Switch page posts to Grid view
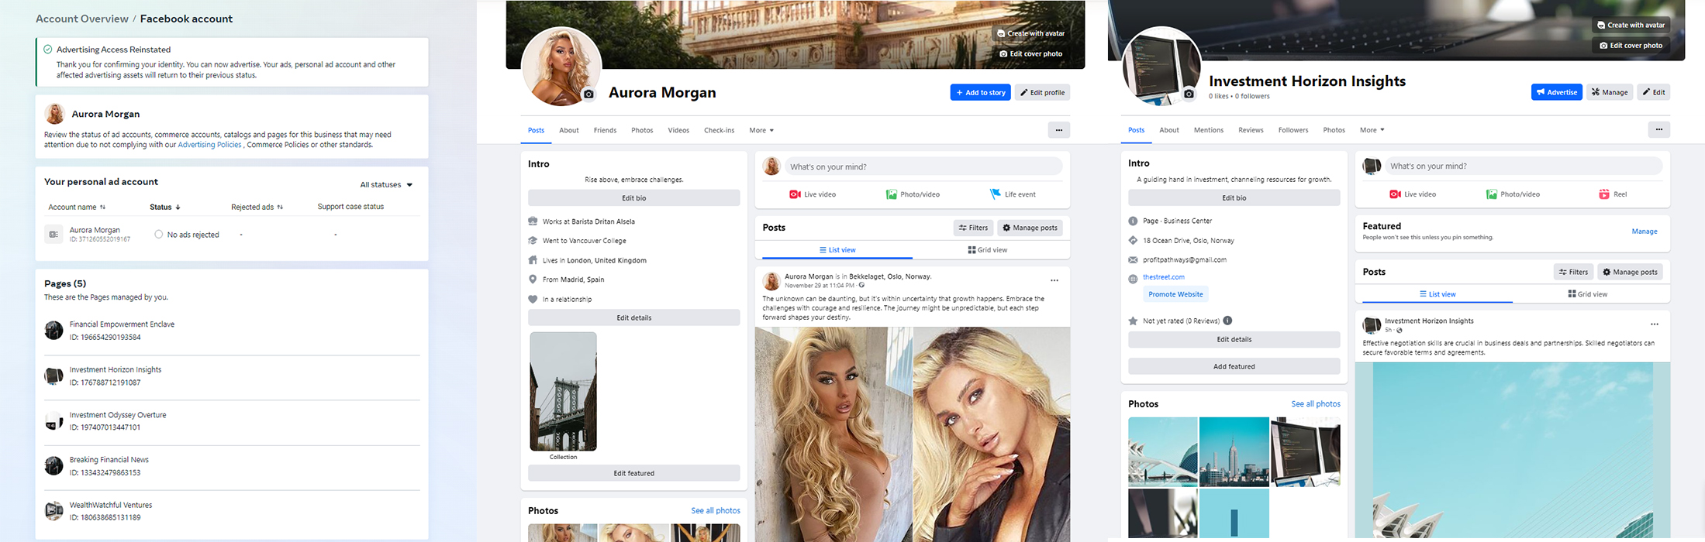 [x=1588, y=294]
